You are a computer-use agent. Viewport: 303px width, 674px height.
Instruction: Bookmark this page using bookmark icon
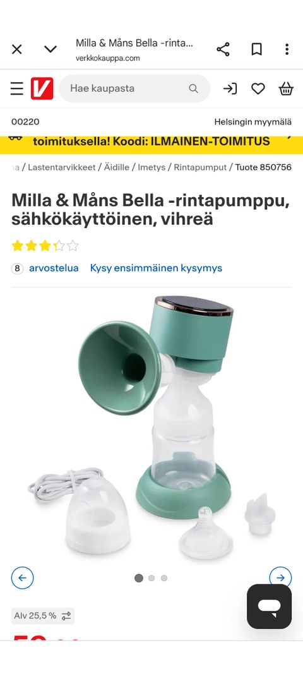pyautogui.click(x=256, y=49)
